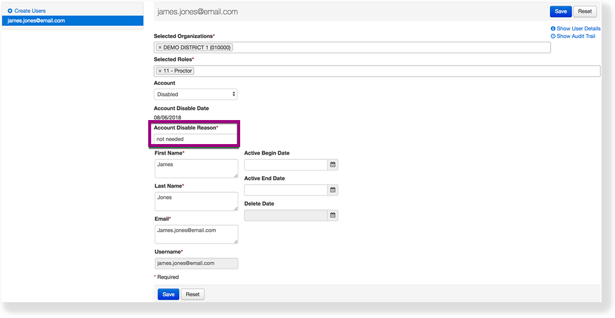Open the Account status dropdown
The image size is (615, 318).
(x=196, y=94)
